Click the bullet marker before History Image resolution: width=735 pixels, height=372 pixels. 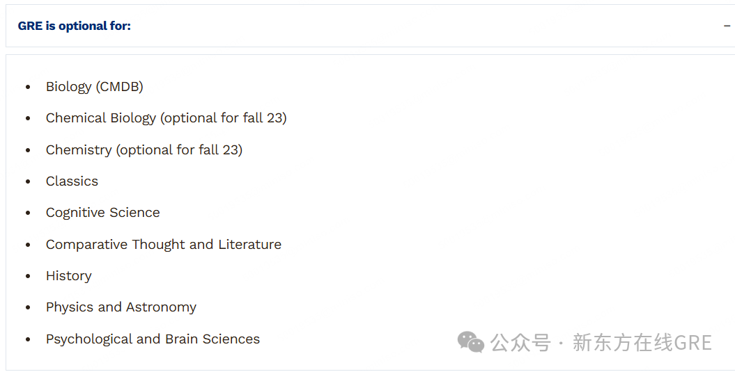[x=28, y=277]
